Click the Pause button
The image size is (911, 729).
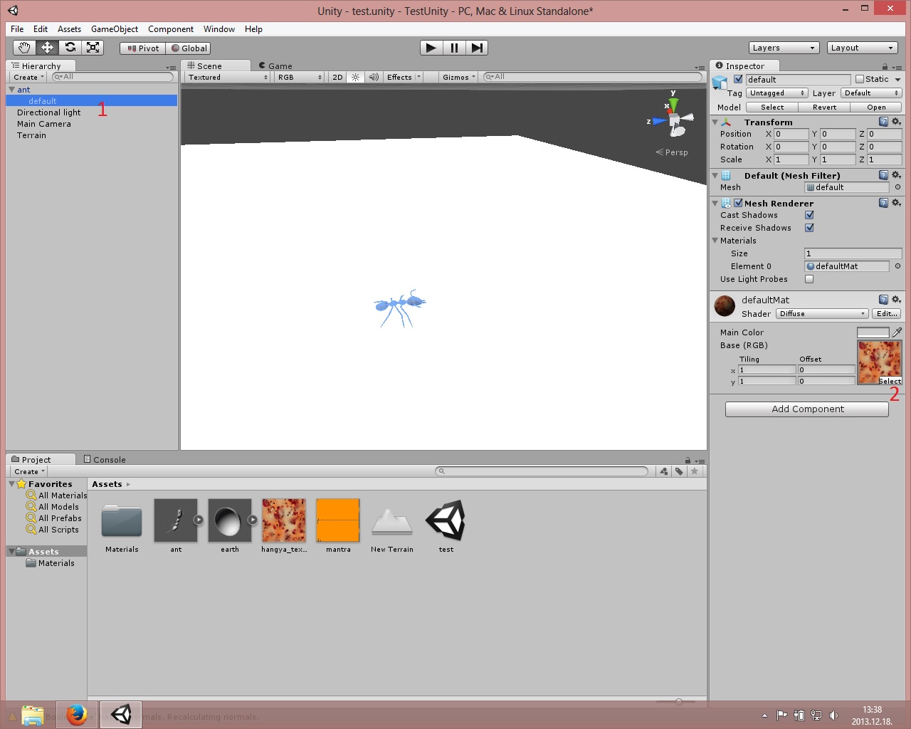click(x=454, y=48)
